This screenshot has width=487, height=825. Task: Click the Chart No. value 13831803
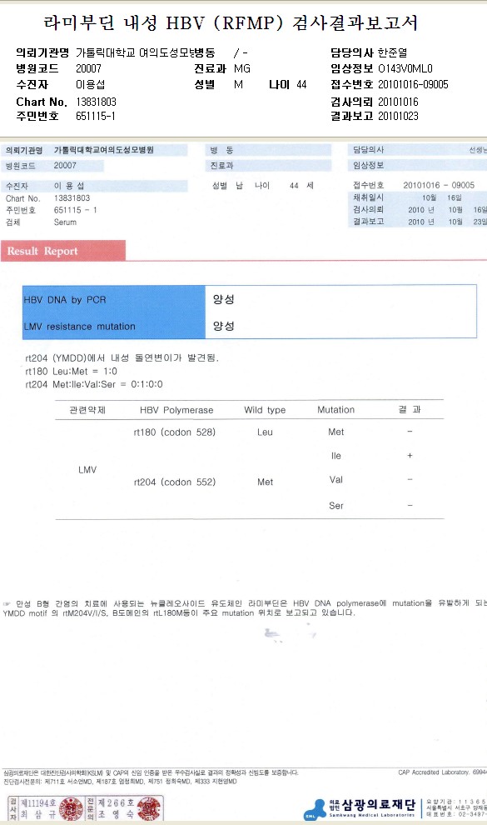[96, 102]
